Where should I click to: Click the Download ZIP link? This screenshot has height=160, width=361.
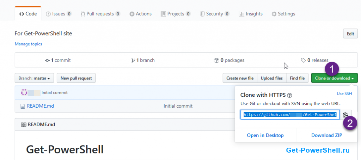(327, 135)
